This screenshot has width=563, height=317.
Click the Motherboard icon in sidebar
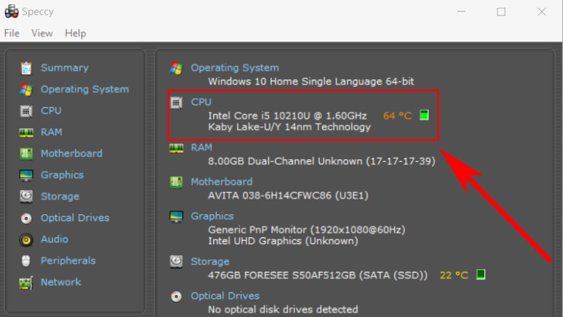coord(26,154)
